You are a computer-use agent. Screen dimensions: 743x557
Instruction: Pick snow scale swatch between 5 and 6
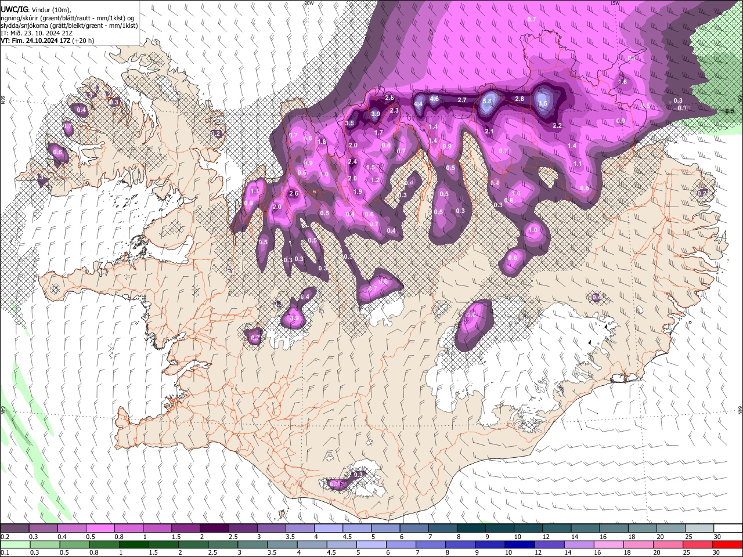(x=385, y=528)
